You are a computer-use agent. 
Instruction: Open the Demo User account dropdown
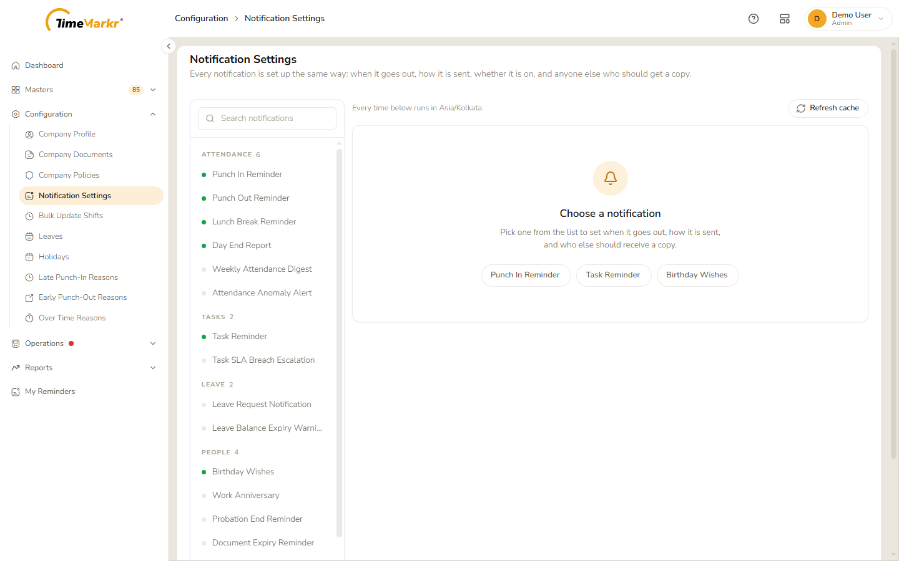pyautogui.click(x=848, y=19)
